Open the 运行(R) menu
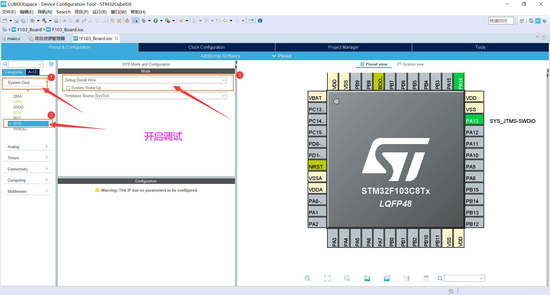Viewport: 550px width, 295px height. [99, 12]
